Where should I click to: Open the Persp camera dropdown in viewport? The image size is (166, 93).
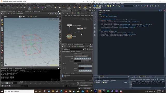[x=50, y=19]
